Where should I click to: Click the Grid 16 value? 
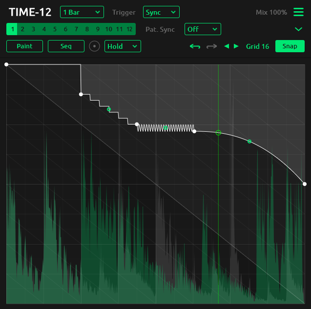click(x=257, y=46)
